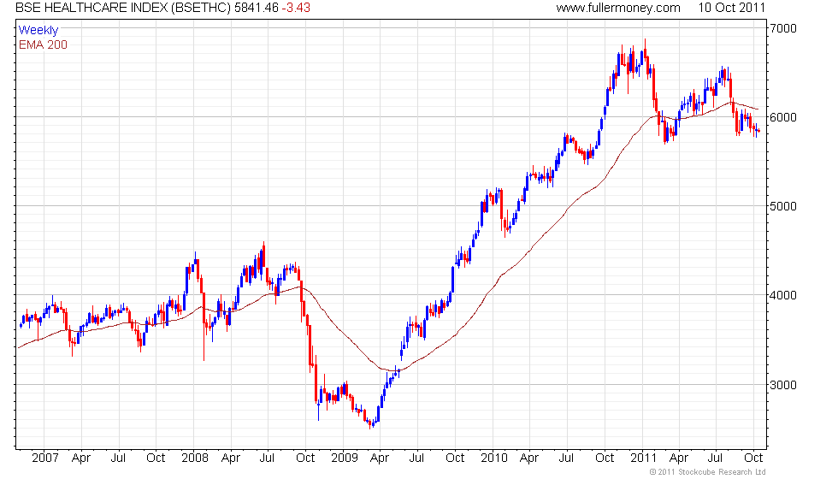This screenshot has height=479, width=838.
Task: Jump to the 2008 year marker
Action: (x=194, y=458)
